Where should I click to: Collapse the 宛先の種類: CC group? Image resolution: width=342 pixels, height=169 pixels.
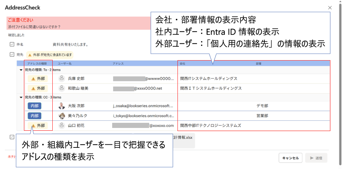(x=21, y=97)
